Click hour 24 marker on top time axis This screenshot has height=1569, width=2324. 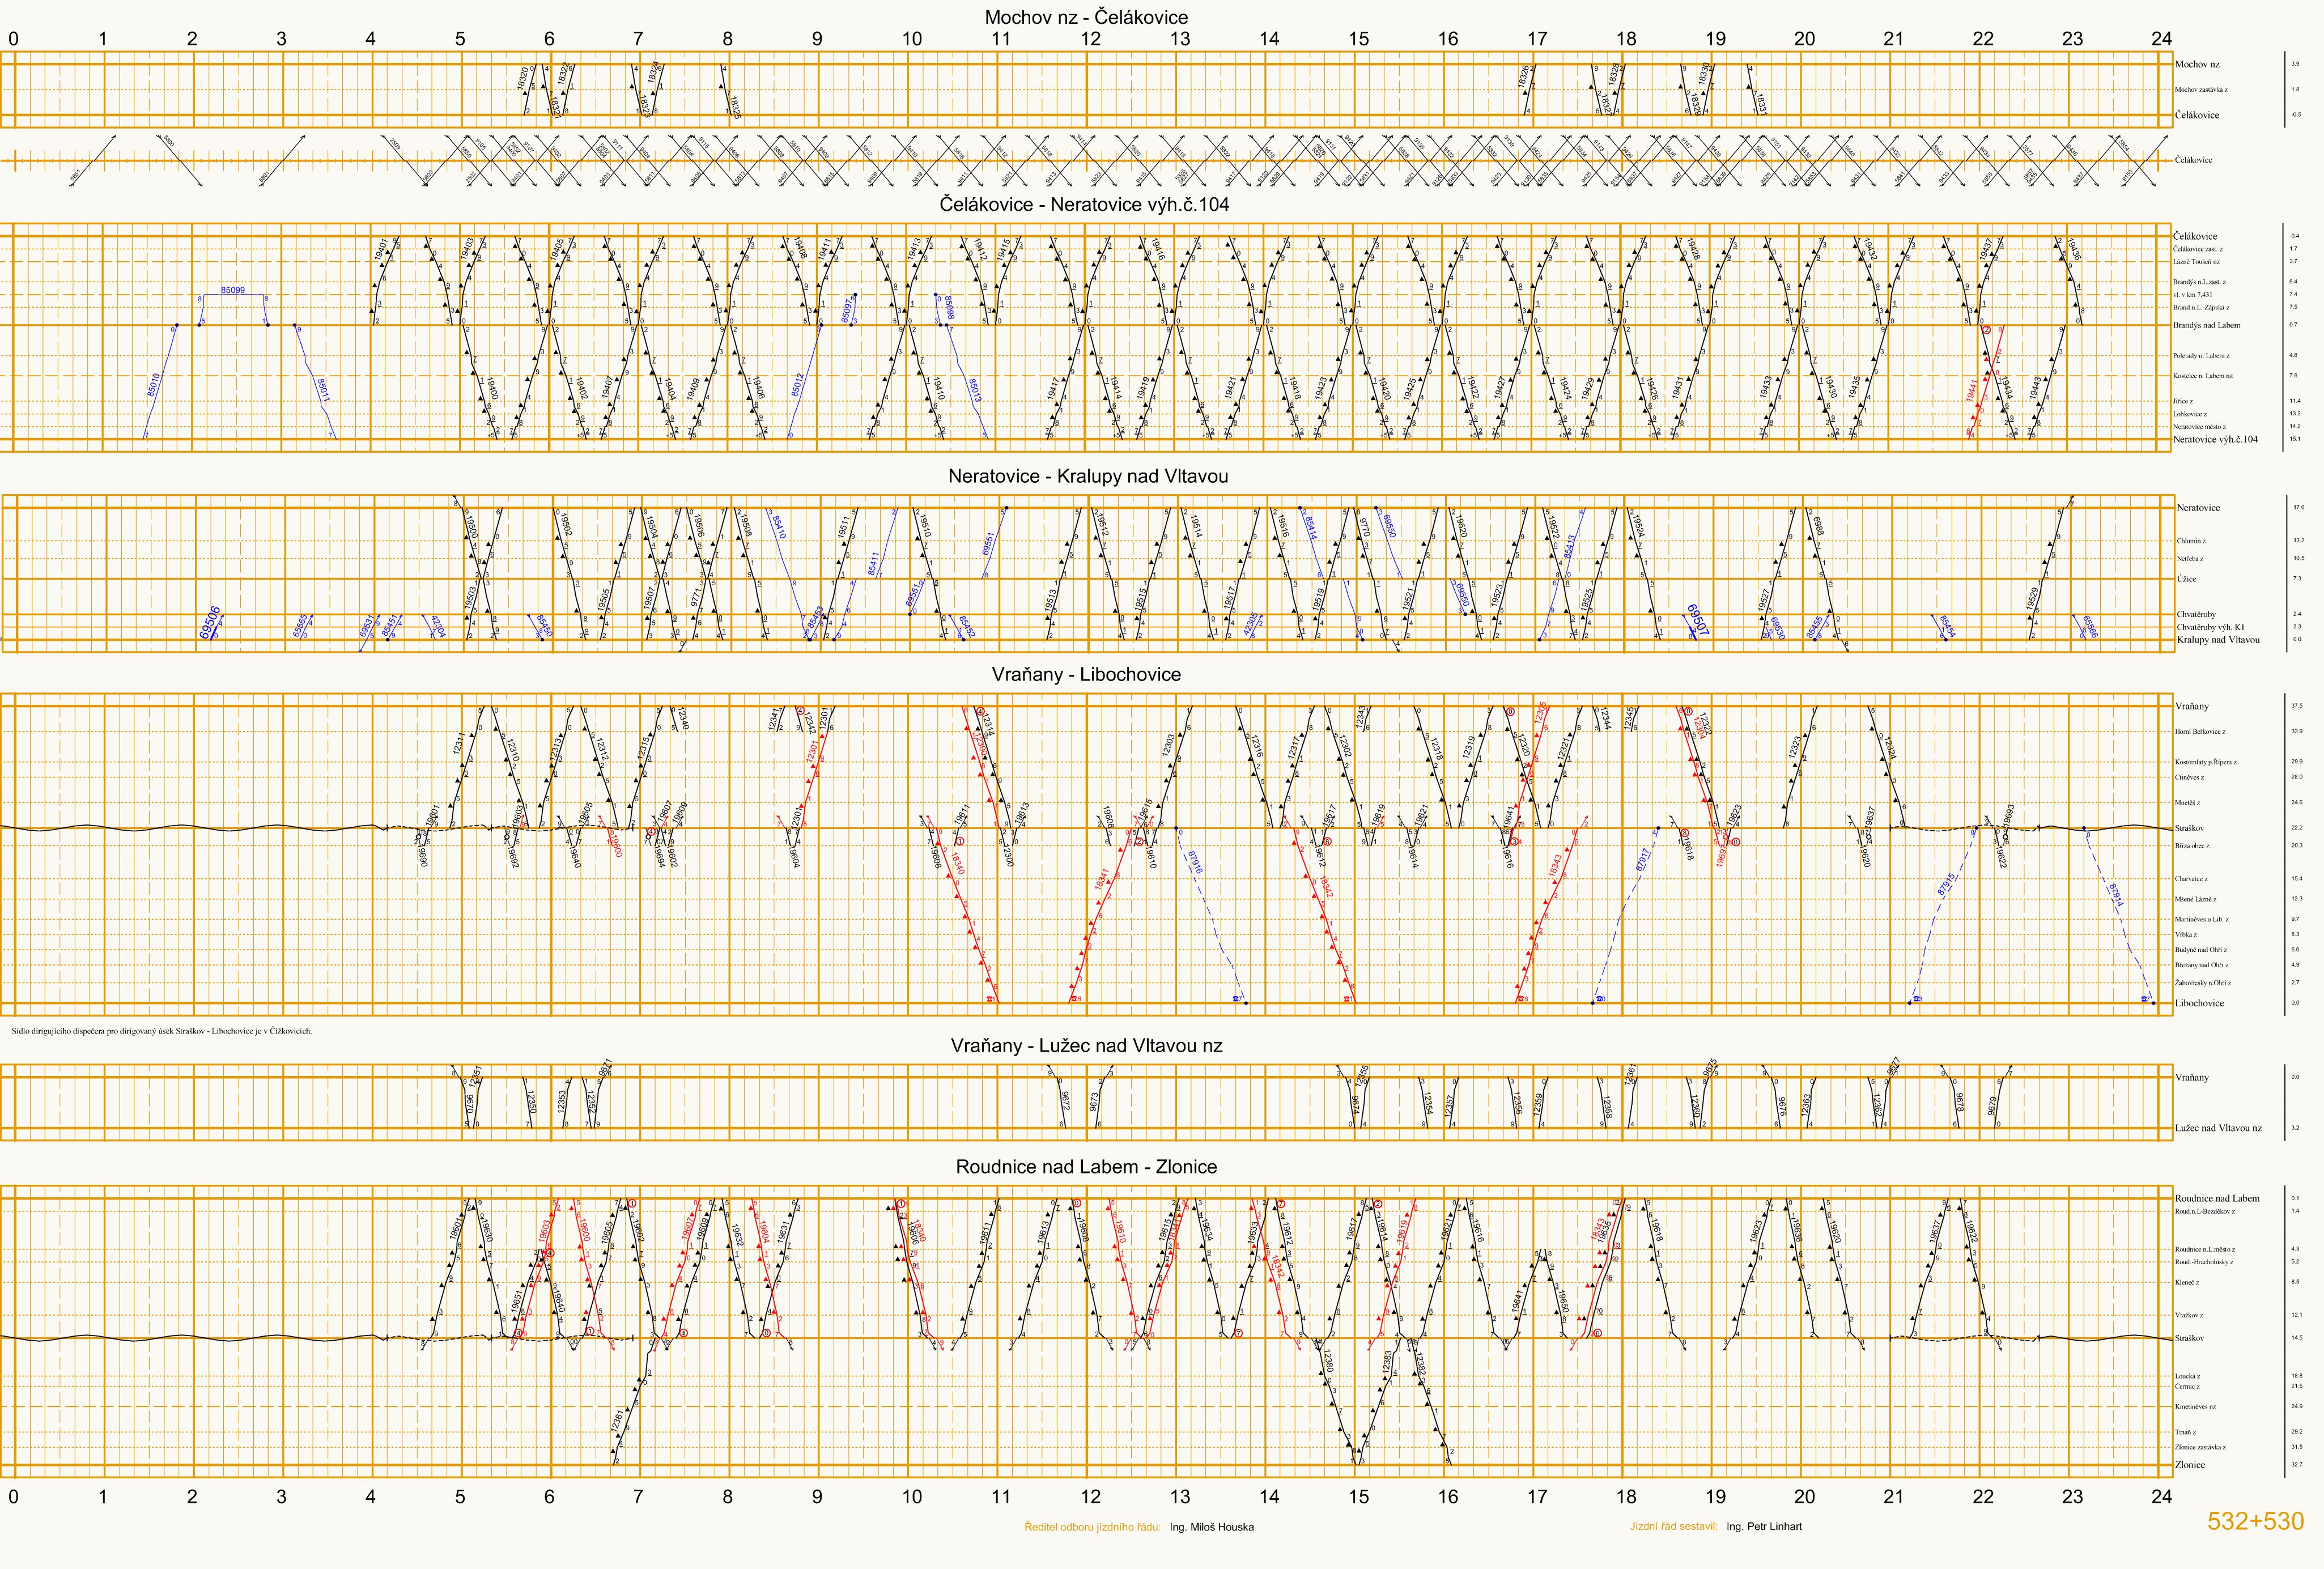point(2161,39)
